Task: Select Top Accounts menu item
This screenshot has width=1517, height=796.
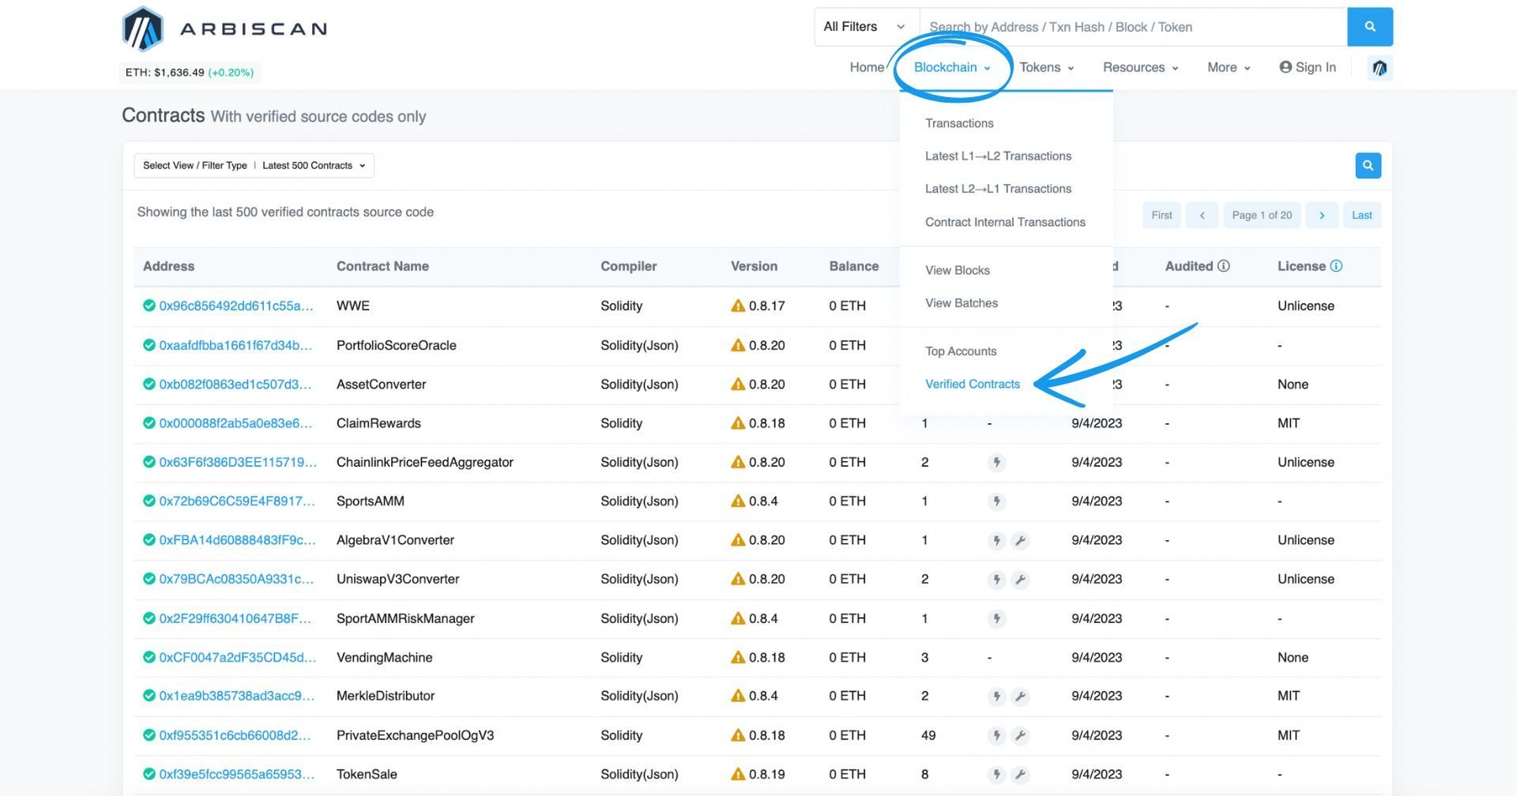Action: click(x=961, y=351)
